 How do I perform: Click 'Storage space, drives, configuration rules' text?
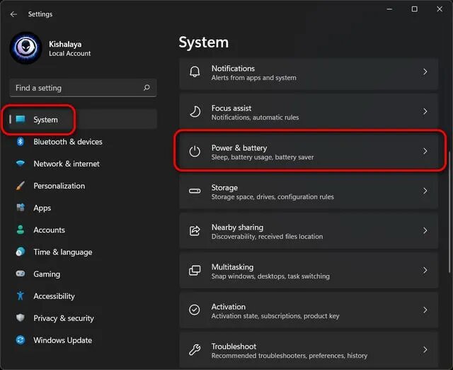pos(273,197)
